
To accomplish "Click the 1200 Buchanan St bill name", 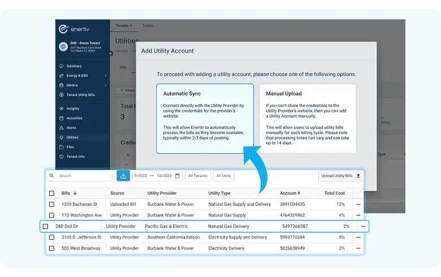I will coord(79,204).
